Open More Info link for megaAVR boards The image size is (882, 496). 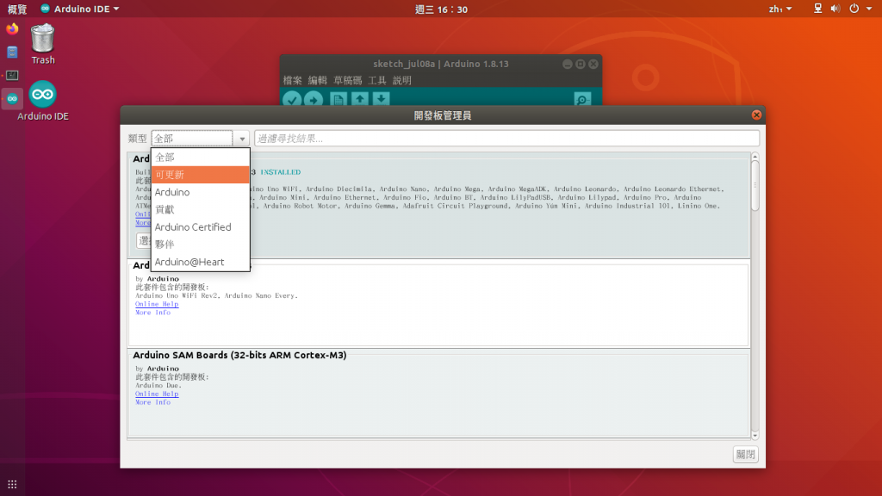(x=153, y=313)
